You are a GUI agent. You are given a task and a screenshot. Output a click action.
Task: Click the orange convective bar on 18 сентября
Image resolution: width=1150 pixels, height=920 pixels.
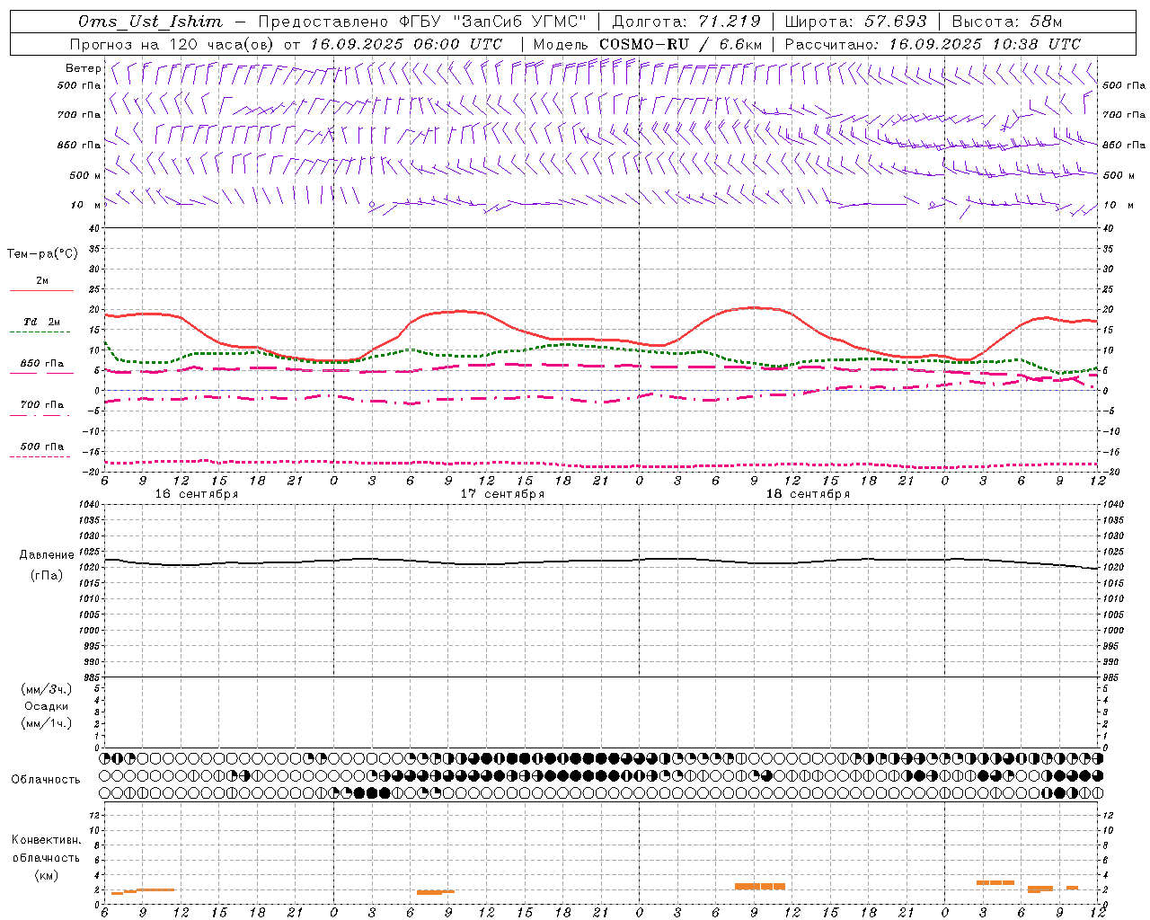click(x=760, y=886)
